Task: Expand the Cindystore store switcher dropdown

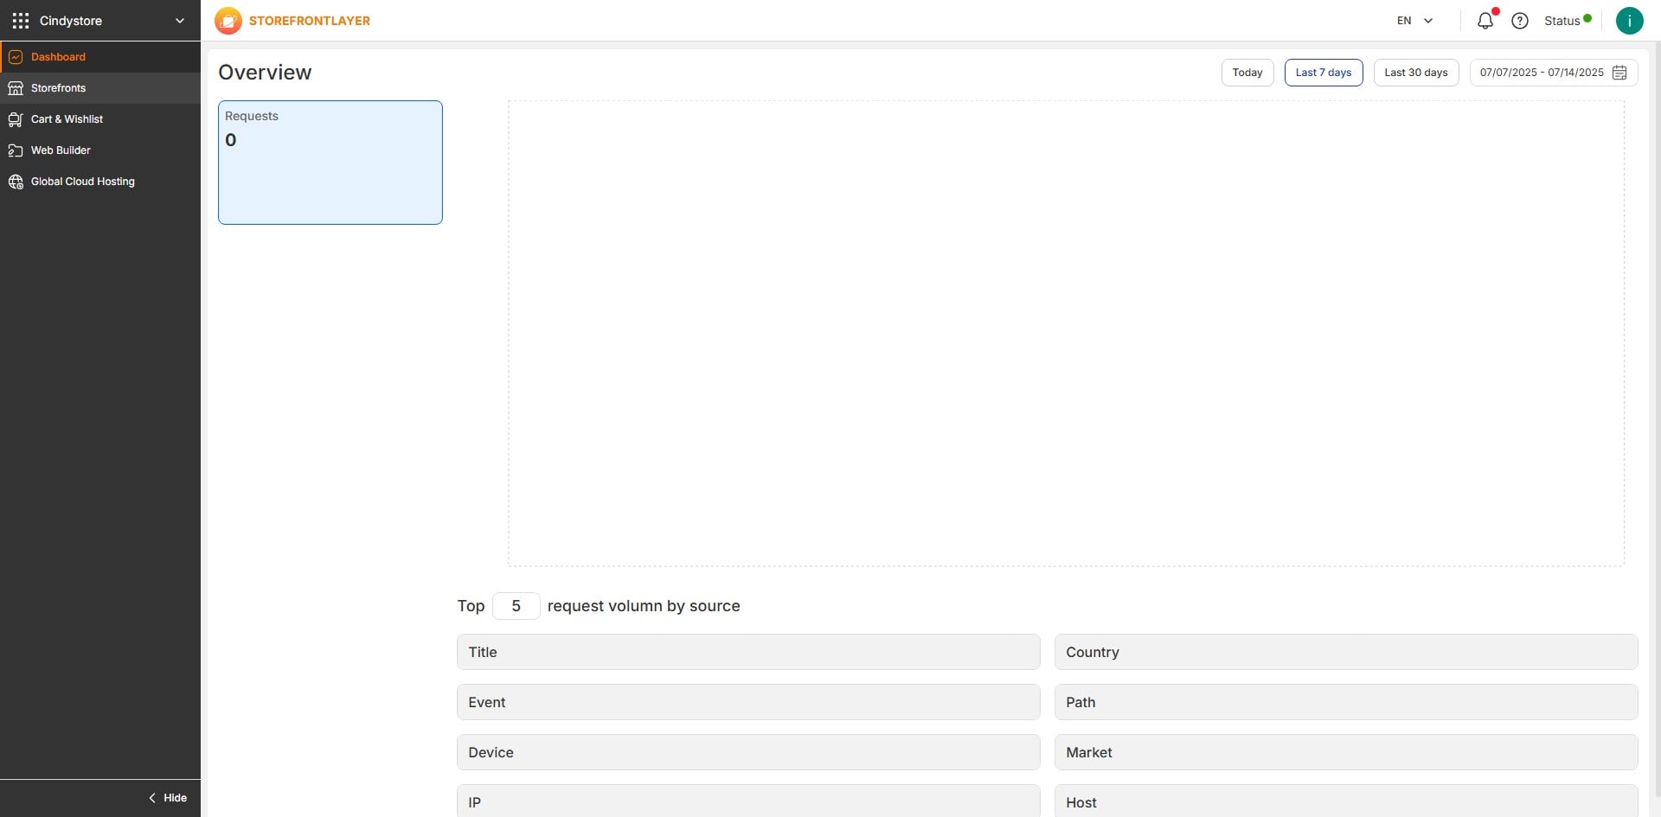Action: tap(179, 21)
